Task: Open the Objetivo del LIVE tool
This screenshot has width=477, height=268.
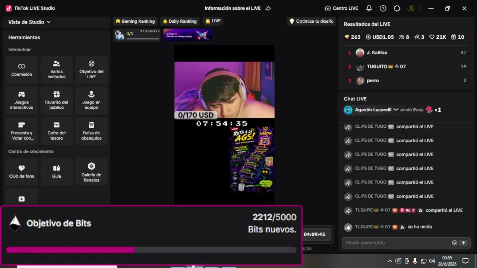Action: [x=91, y=70]
